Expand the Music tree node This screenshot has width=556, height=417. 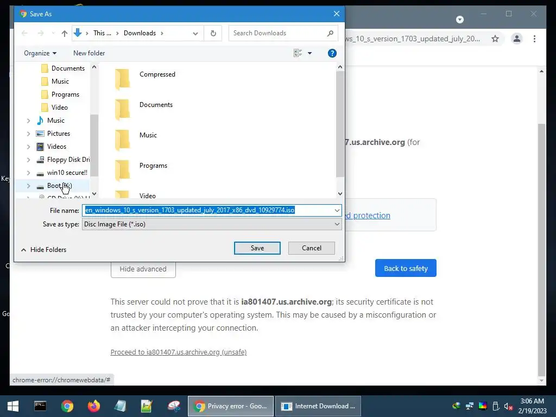tap(28, 121)
